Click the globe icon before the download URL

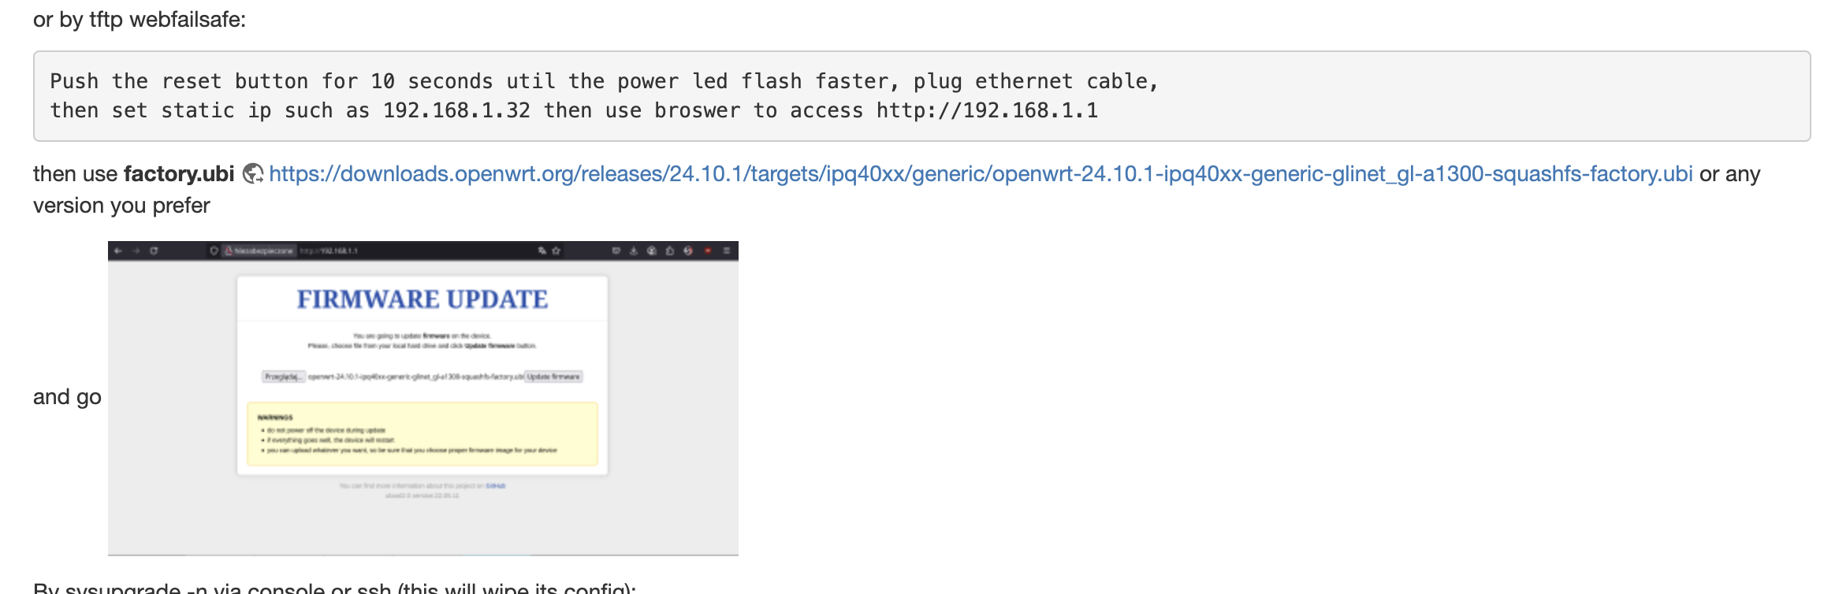tap(252, 174)
